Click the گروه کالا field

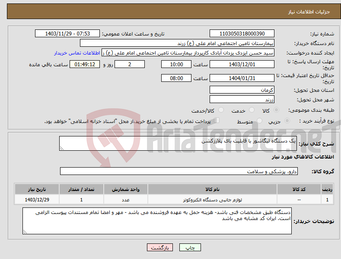pos(179,171)
